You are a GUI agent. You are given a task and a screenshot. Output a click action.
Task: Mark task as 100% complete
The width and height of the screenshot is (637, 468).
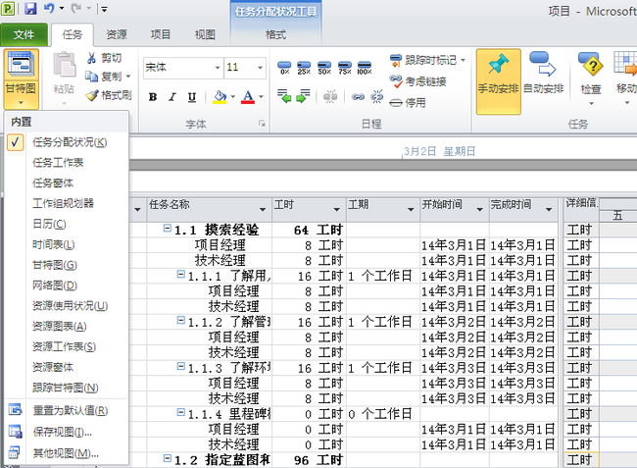click(x=365, y=68)
